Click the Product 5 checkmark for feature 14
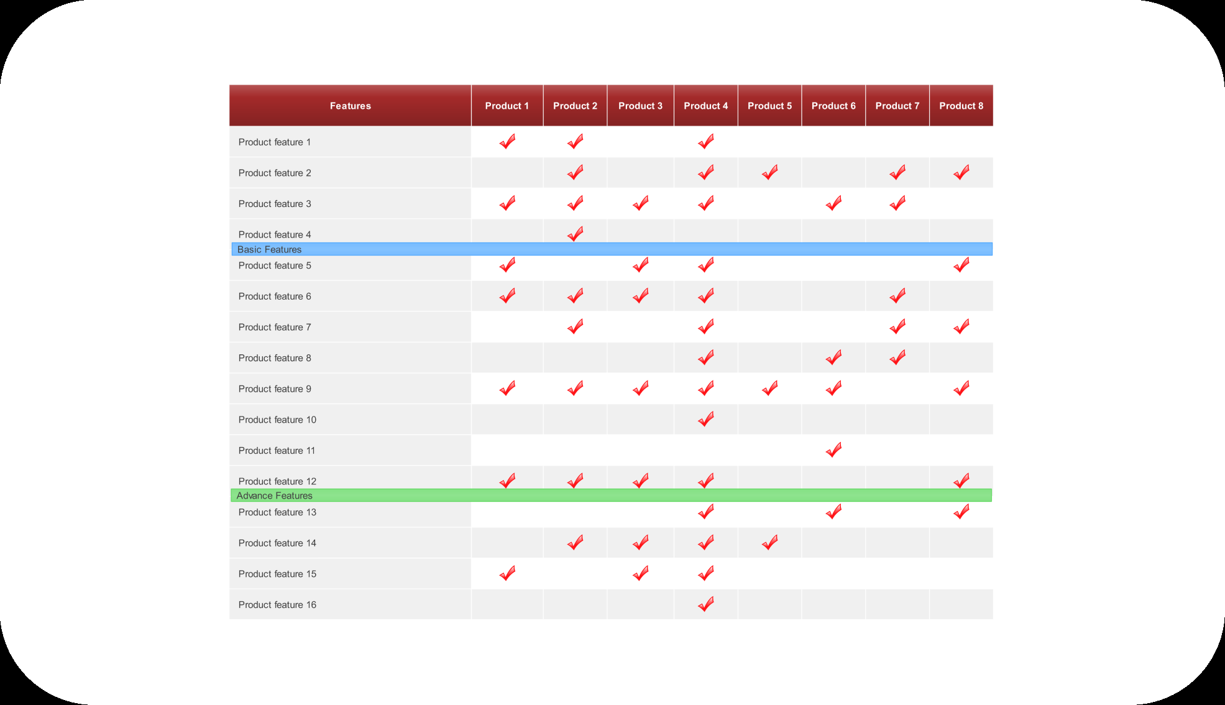 769,543
